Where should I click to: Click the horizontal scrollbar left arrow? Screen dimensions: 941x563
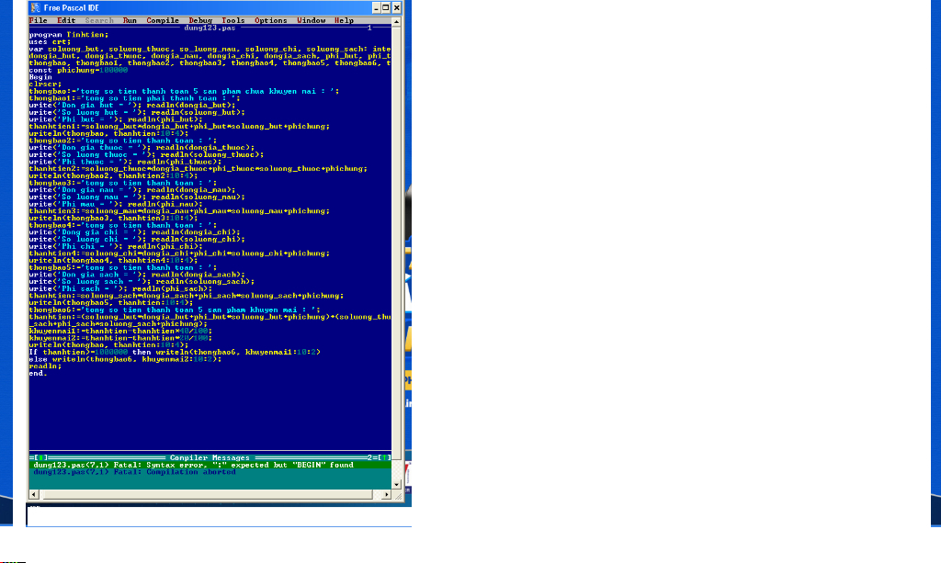pos(34,495)
